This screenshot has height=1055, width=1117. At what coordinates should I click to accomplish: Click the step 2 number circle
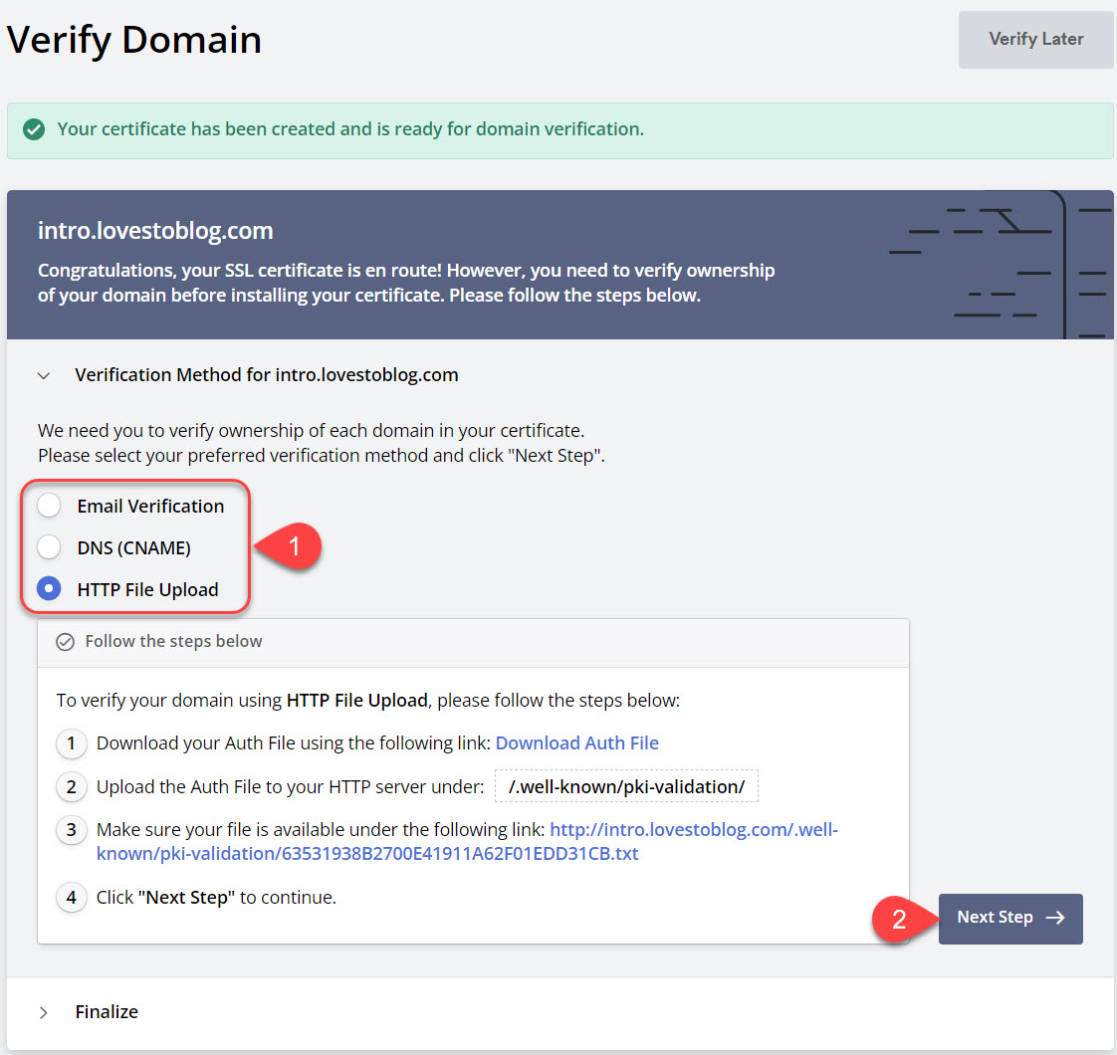(71, 787)
